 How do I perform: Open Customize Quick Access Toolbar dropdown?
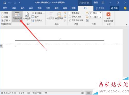tap(20, 3)
